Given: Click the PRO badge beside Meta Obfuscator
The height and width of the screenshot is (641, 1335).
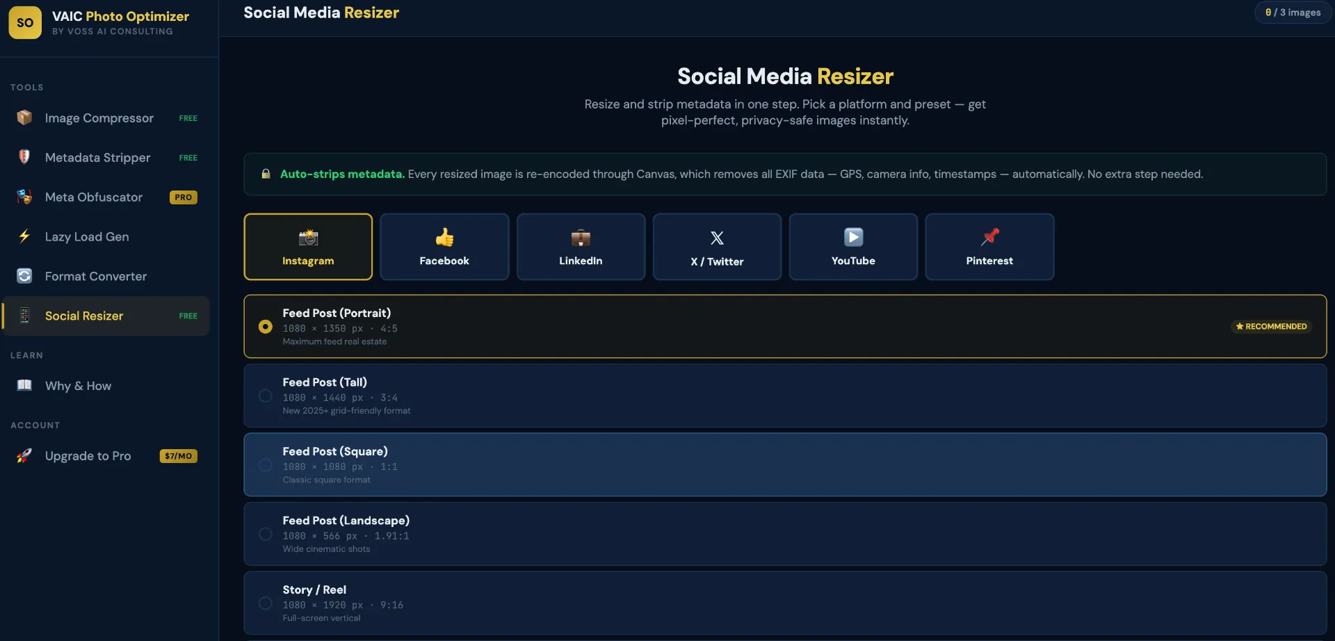Looking at the screenshot, I should pos(183,197).
